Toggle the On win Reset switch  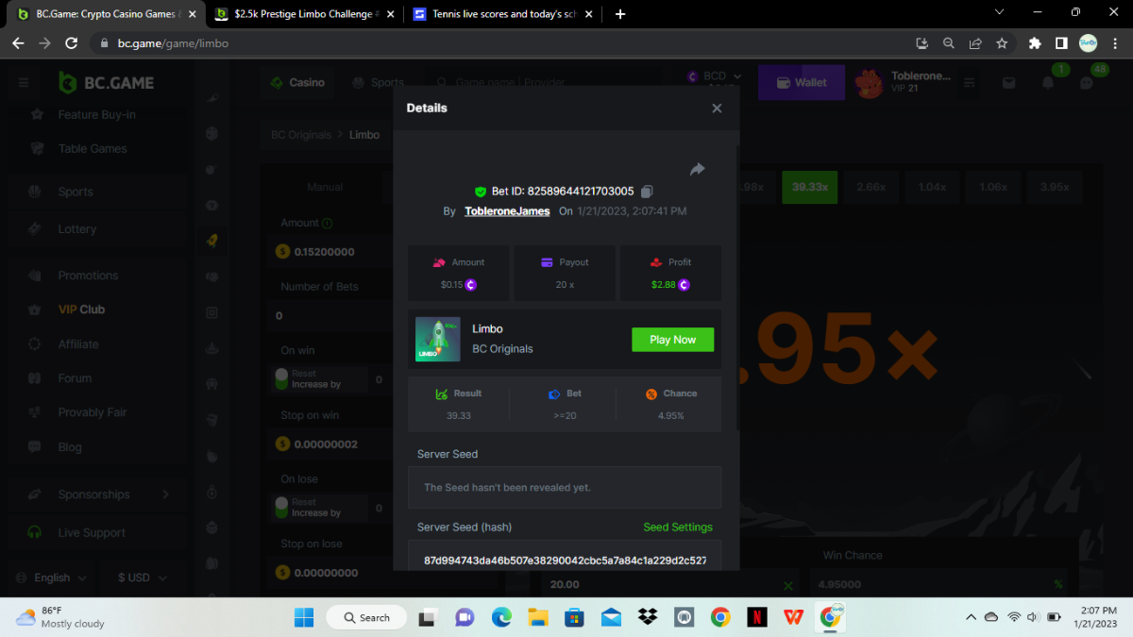pos(281,379)
